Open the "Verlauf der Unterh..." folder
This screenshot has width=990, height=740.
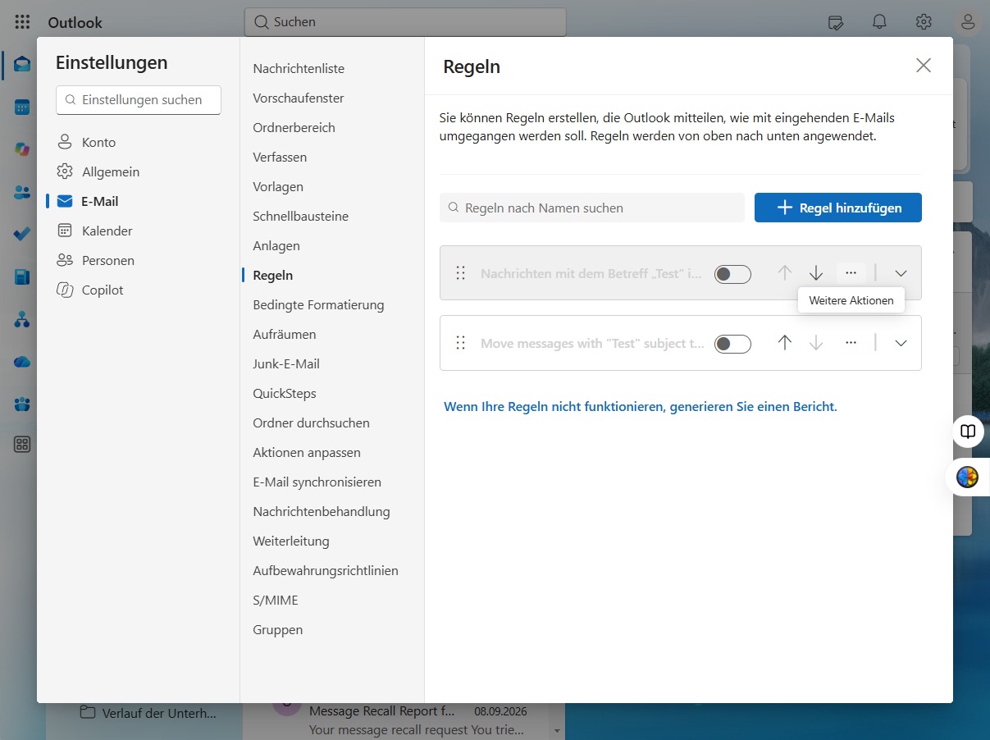click(x=149, y=713)
